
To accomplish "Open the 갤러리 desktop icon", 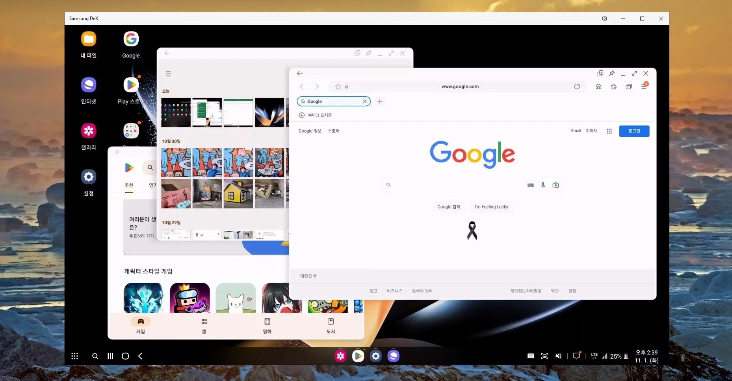I will (x=89, y=131).
